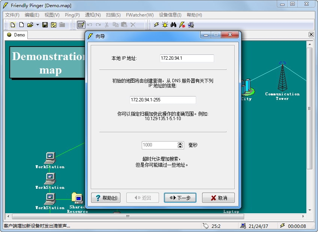The image size is (318, 232).
Task: Click the top WorkStation computer icon
Action: click(50, 158)
